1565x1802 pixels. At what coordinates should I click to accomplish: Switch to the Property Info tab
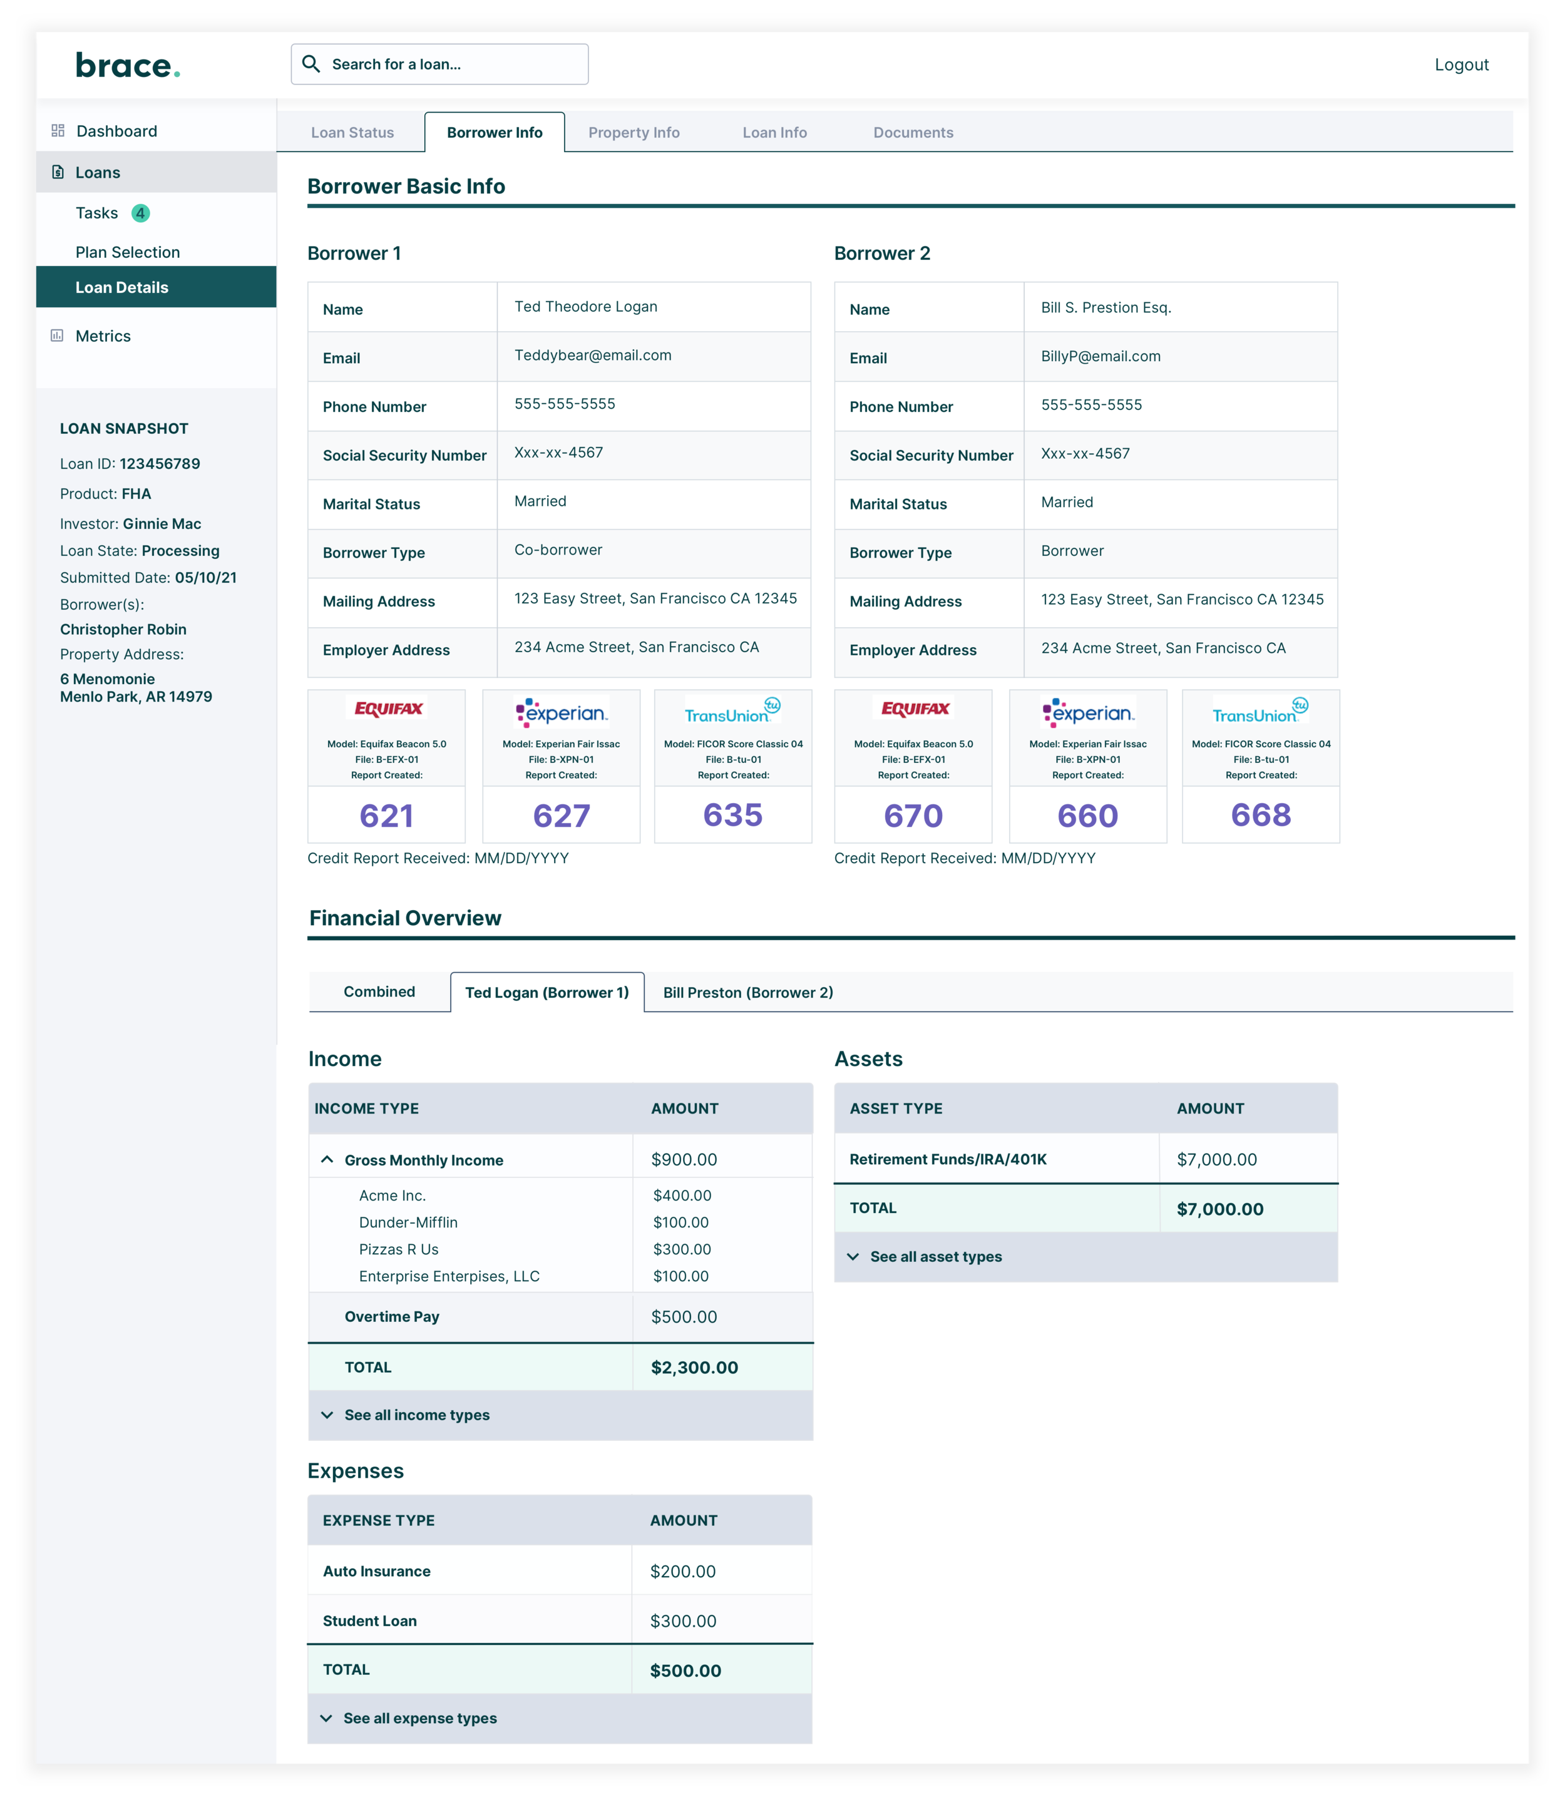pos(634,133)
